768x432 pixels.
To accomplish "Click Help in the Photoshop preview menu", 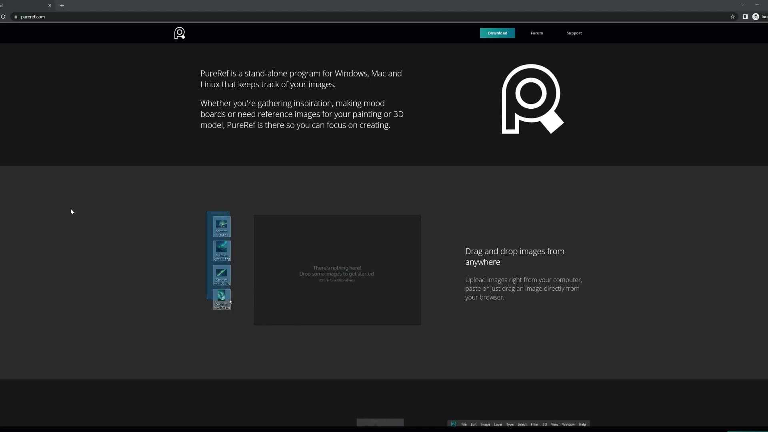I will coord(582,424).
